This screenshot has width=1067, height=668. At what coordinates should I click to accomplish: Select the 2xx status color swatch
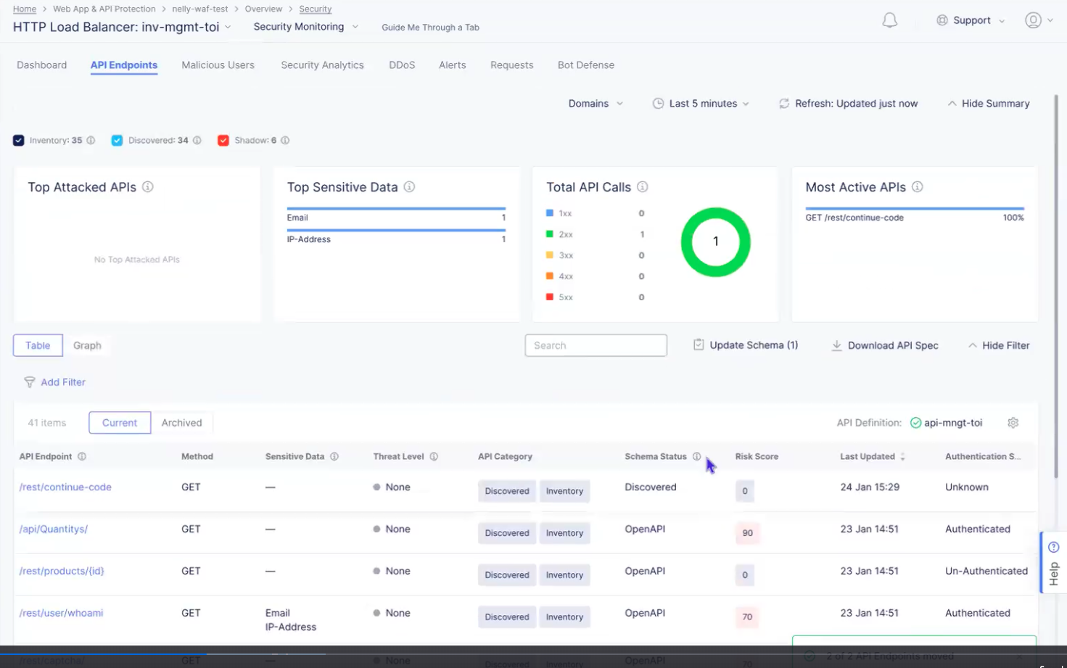point(550,234)
